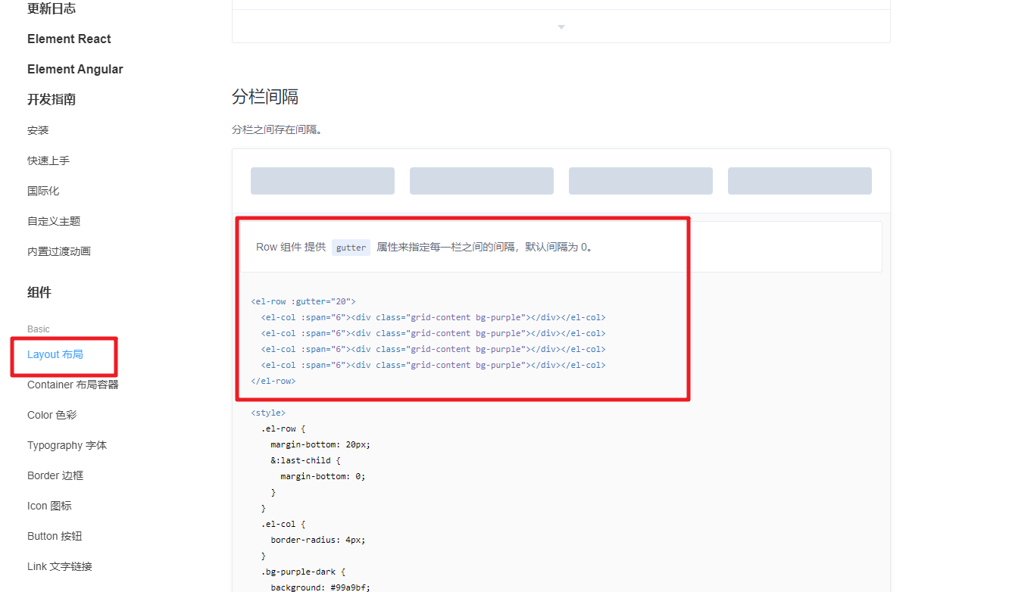Open the 更新日志 changelog page
Image resolution: width=1009 pixels, height=592 pixels.
[x=52, y=9]
